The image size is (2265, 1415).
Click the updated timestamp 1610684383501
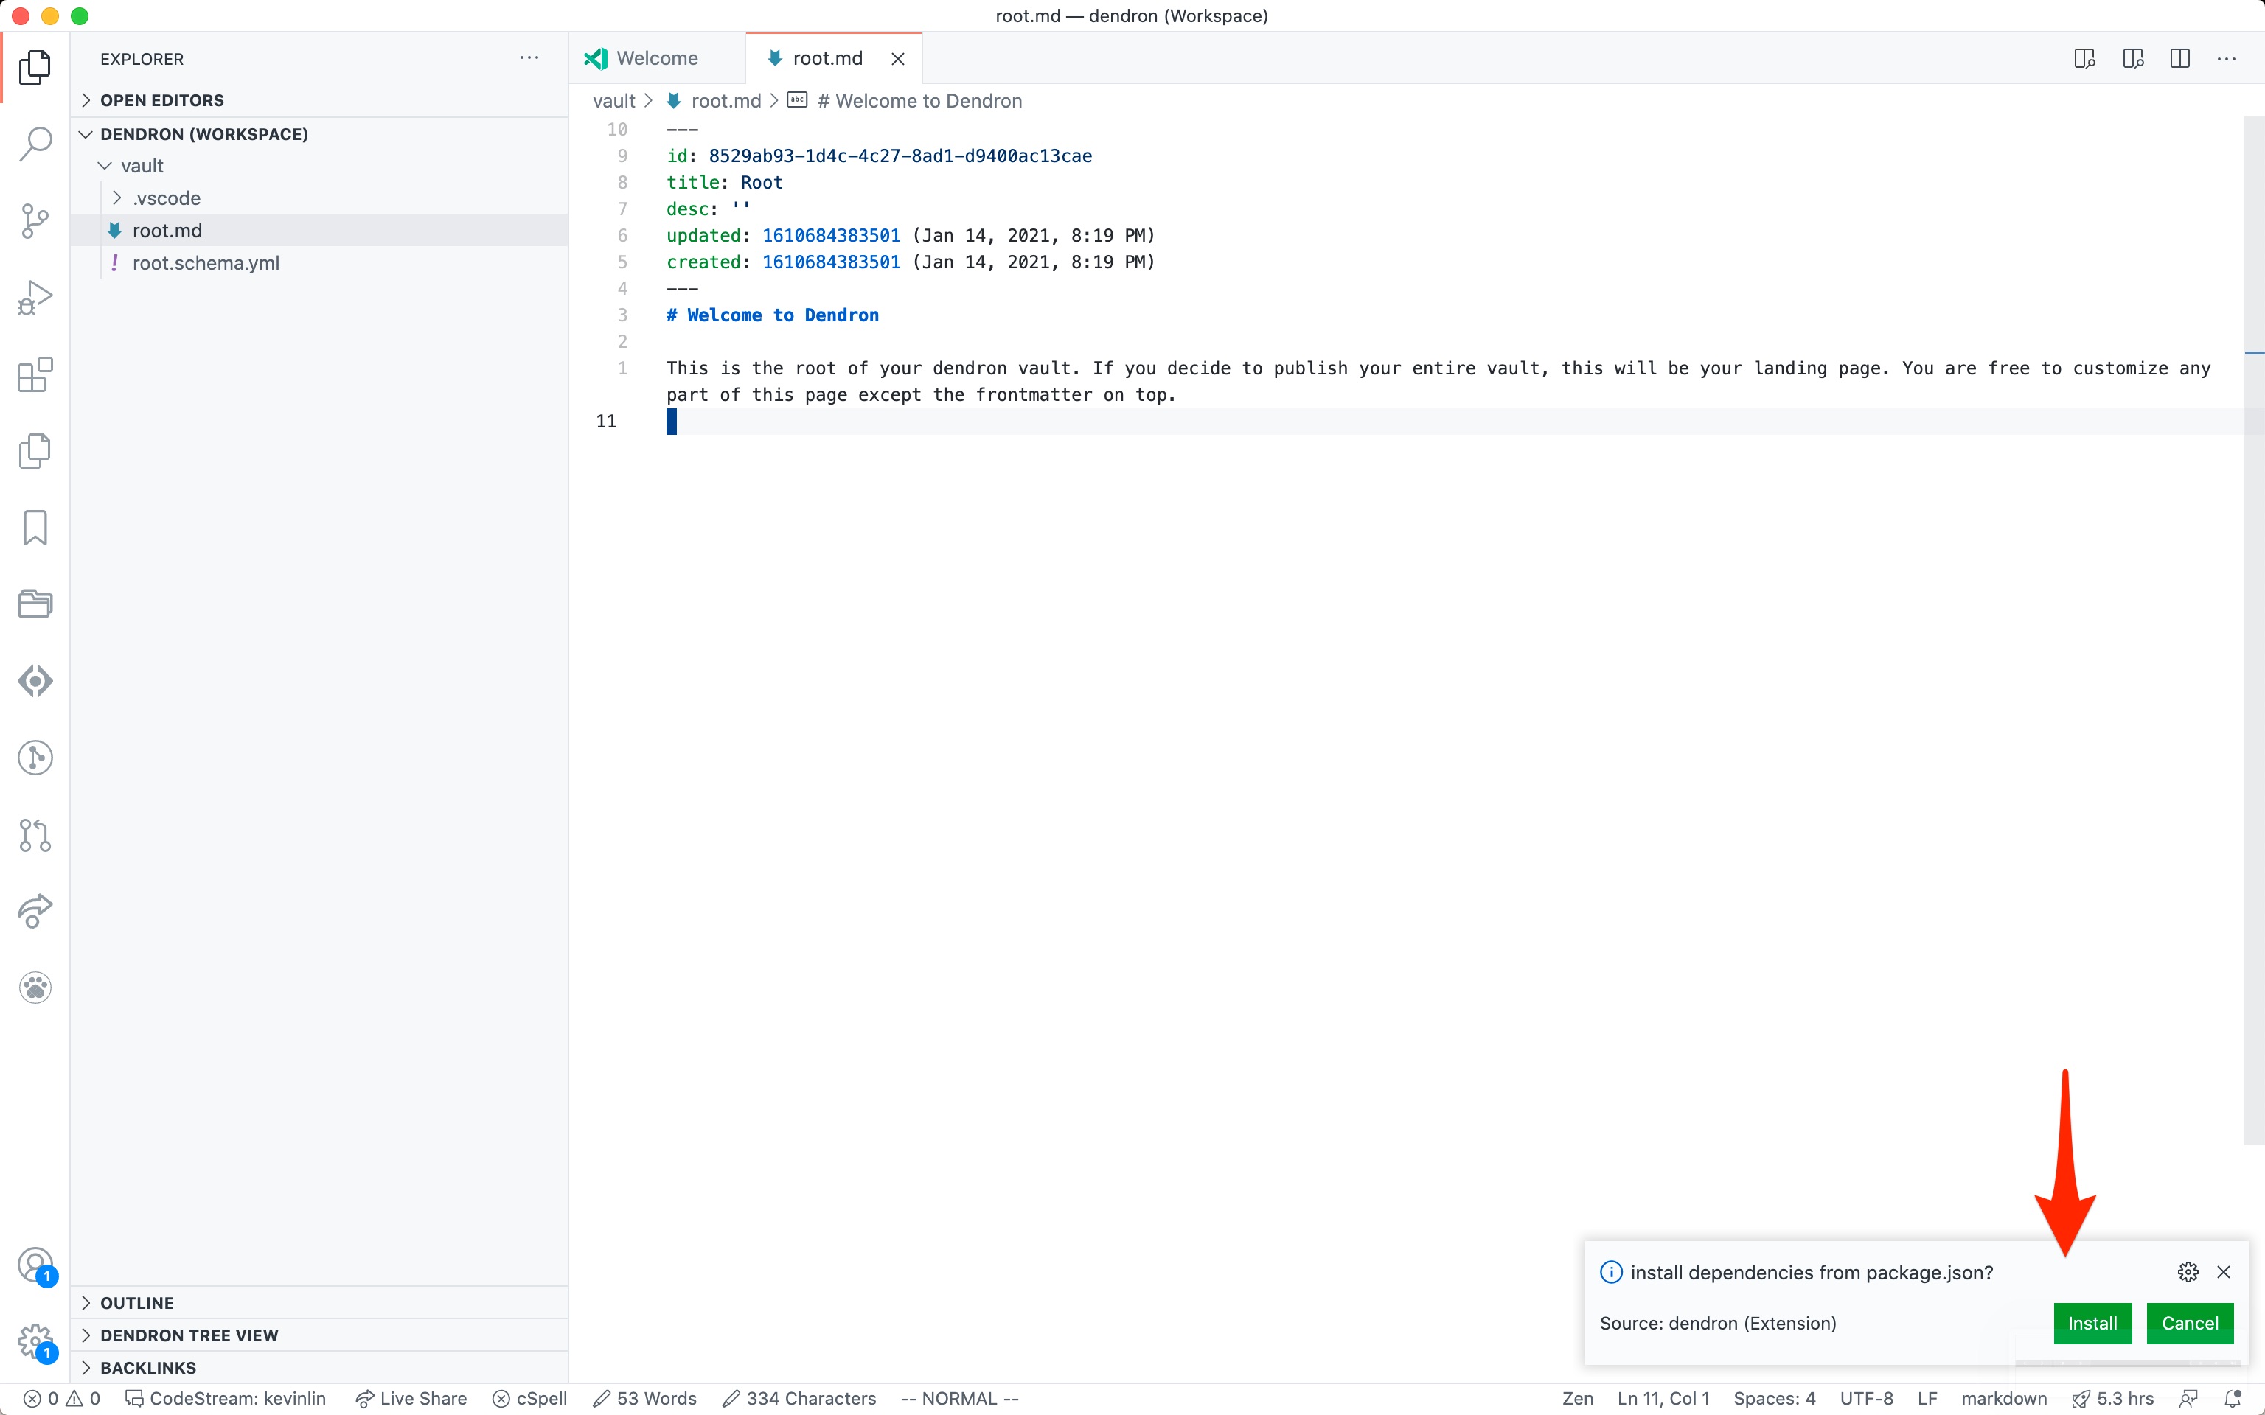(830, 235)
